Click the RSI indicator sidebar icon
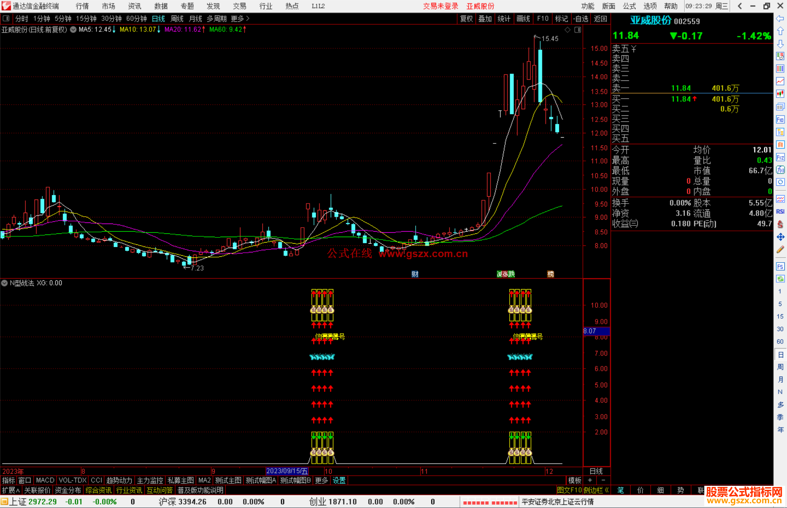This screenshot has width=787, height=508. (x=780, y=212)
